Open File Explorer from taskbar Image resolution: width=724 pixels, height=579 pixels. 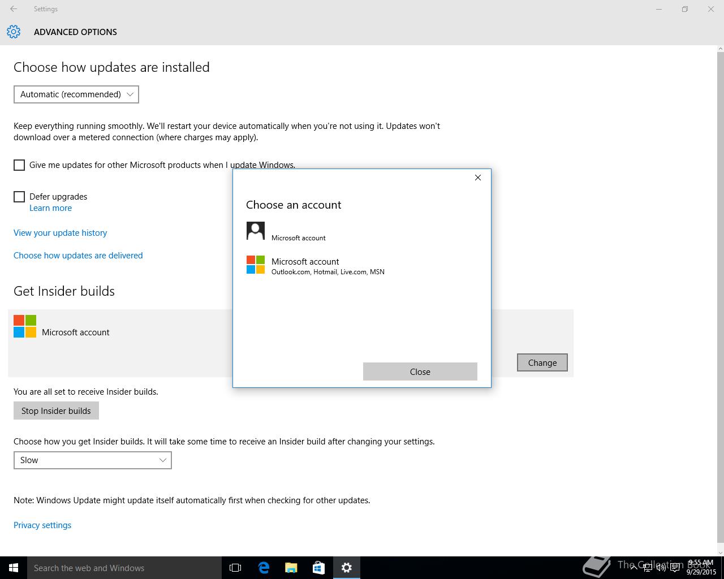coord(291,568)
